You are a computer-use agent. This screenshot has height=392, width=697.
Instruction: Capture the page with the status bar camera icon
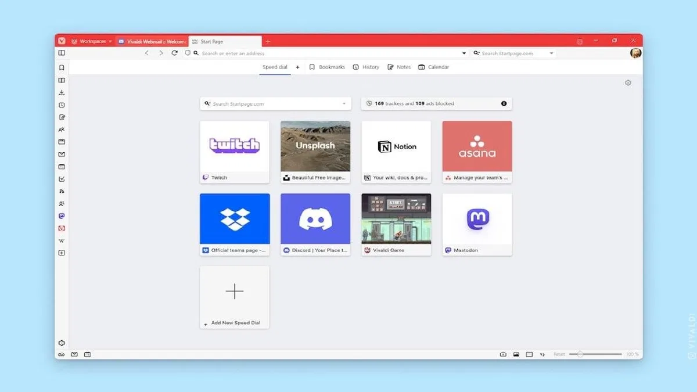pos(503,354)
